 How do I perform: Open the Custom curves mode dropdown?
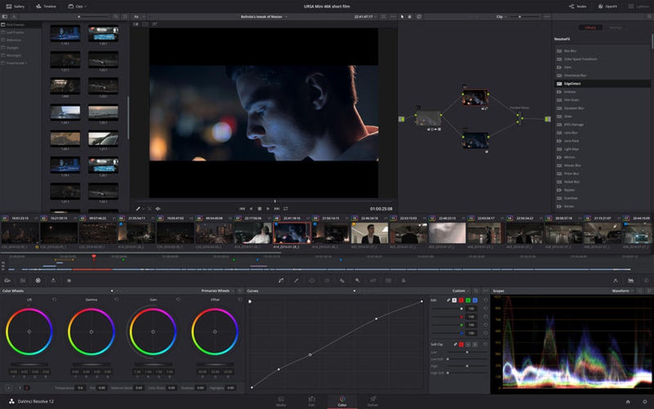(459, 290)
